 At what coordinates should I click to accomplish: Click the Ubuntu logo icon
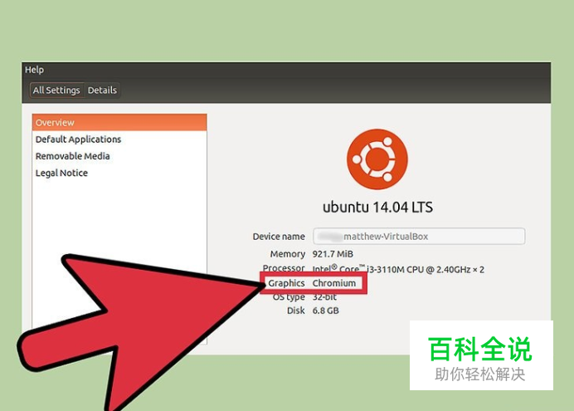point(377,159)
